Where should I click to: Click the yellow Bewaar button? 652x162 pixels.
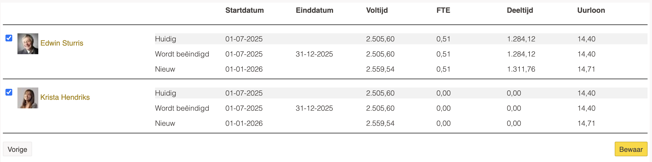point(631,149)
